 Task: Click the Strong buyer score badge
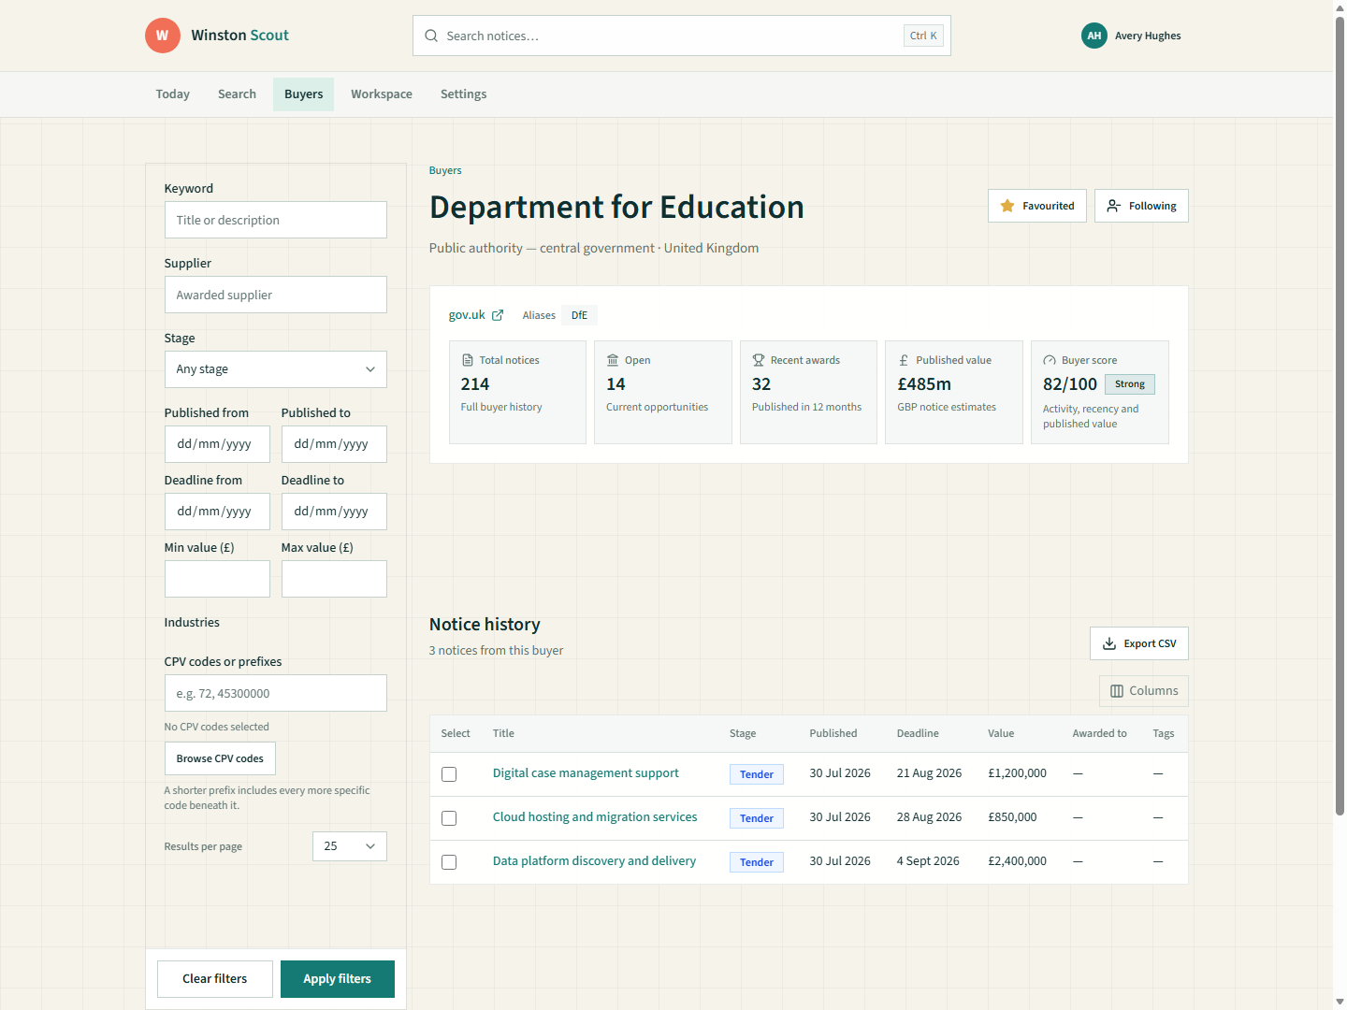click(1130, 384)
